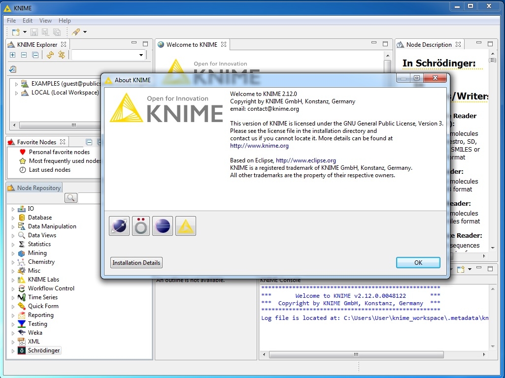The width and height of the screenshot is (505, 378).
Task: Expand the Mining category
Action: 13,253
